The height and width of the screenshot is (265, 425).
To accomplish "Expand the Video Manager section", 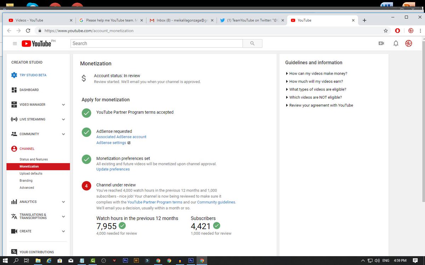I will coord(63,105).
